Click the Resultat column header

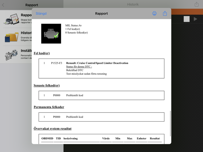(155, 138)
